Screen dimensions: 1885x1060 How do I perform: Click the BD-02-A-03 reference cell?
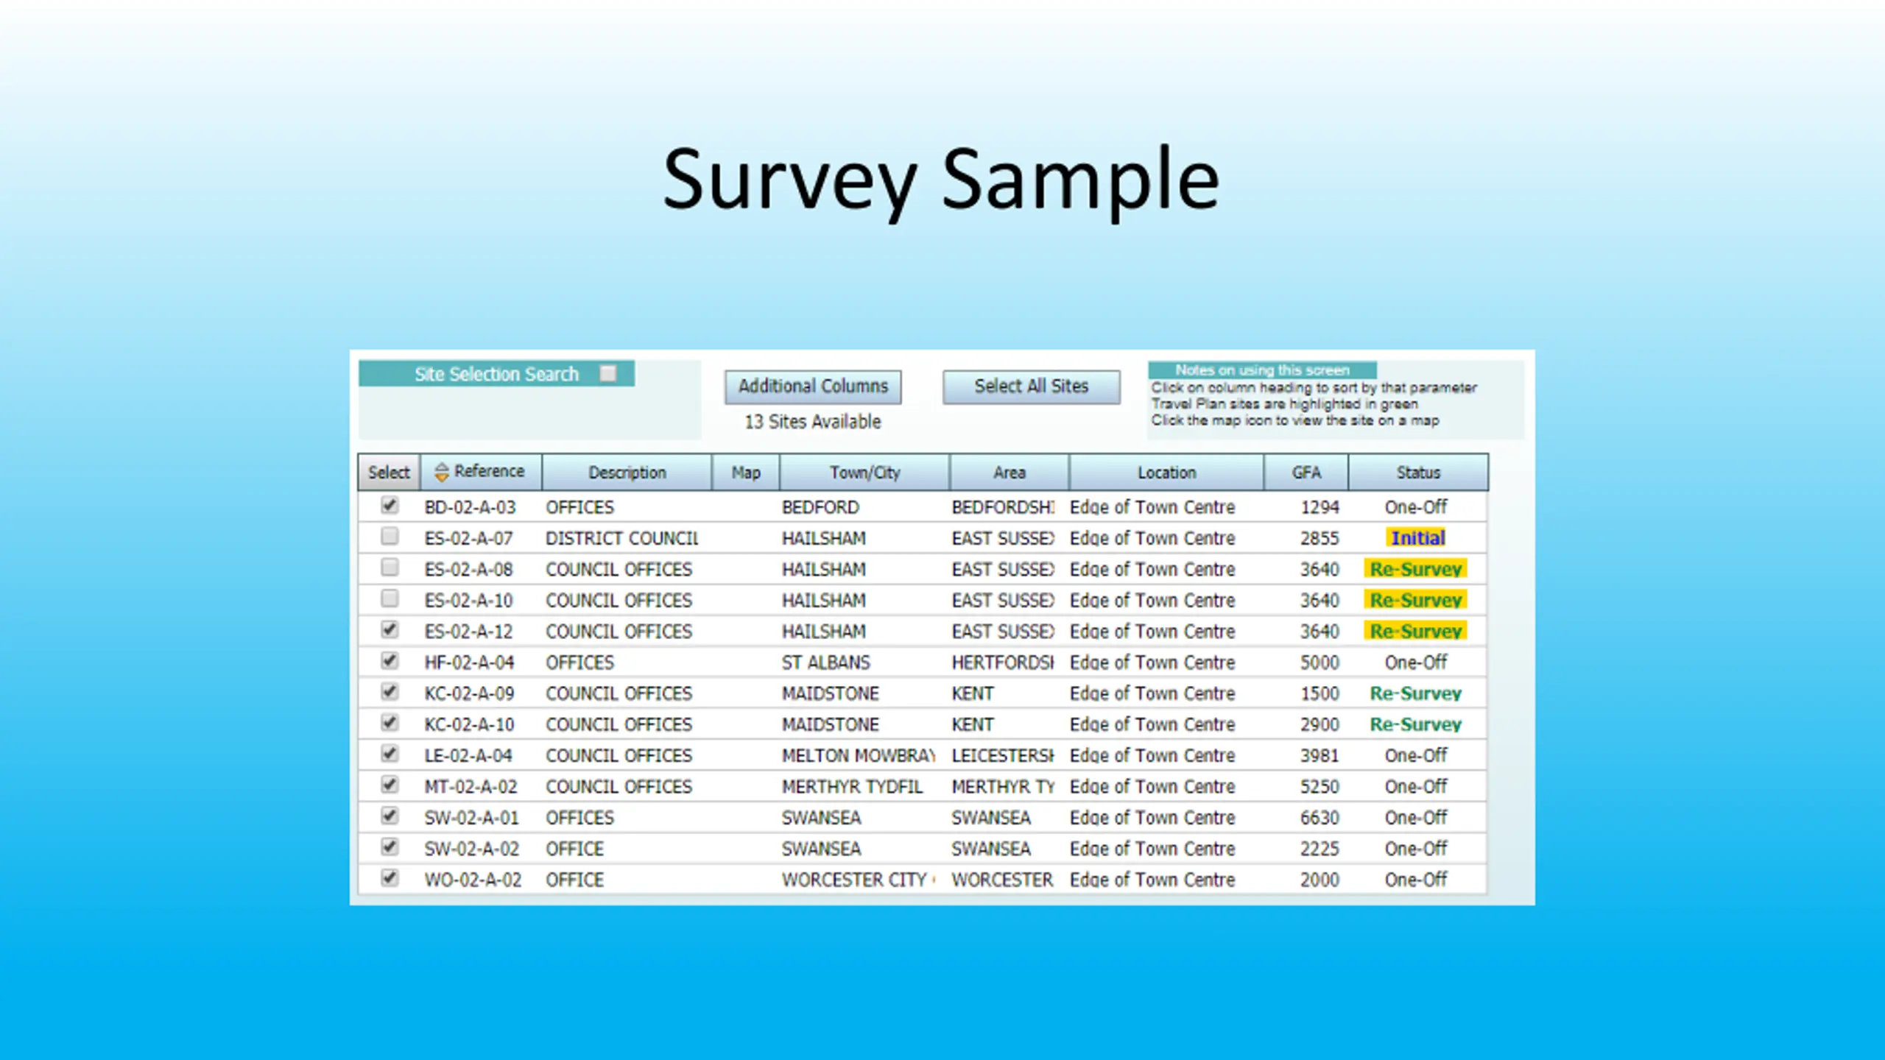470,507
